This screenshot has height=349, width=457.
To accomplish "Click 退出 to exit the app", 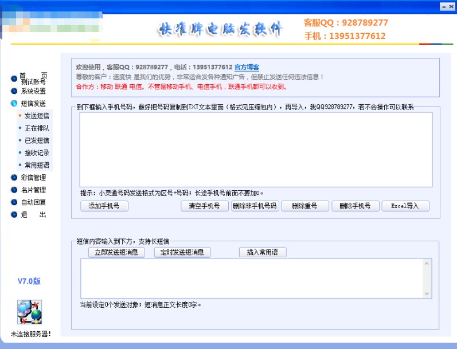I will click(x=33, y=215).
